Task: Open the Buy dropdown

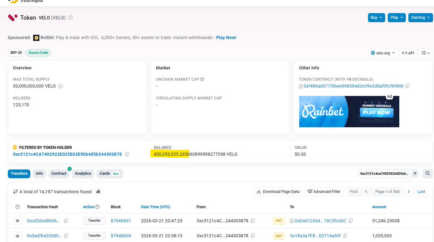Action: [377, 17]
